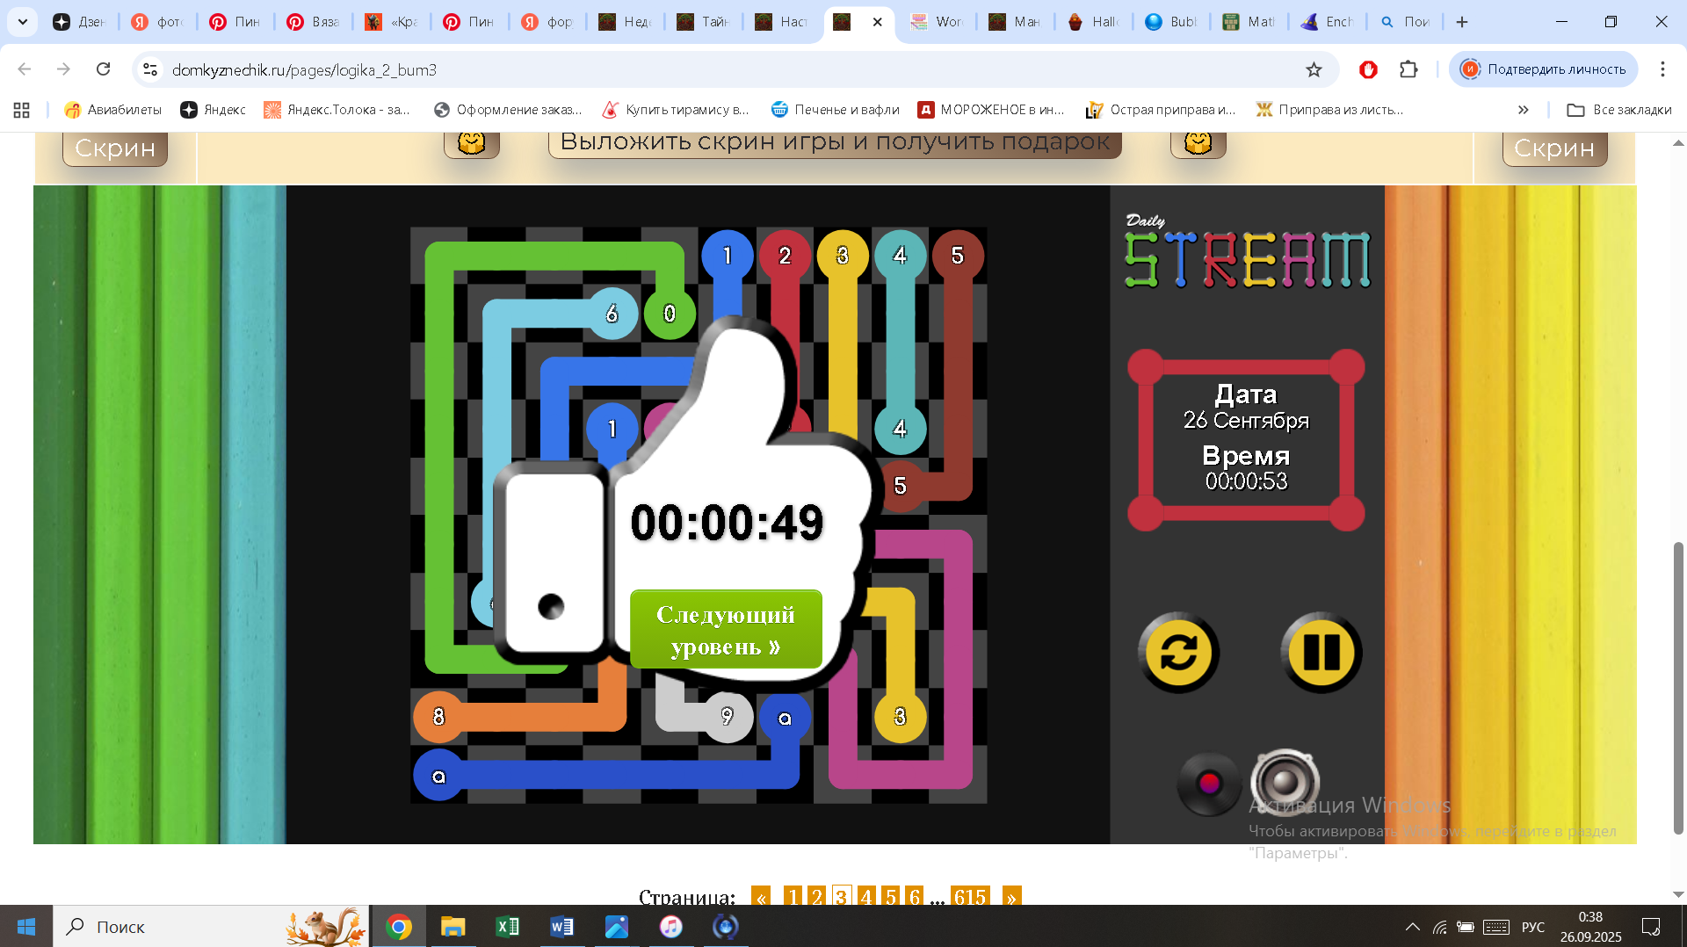The height and width of the screenshot is (947, 1687).
Task: Switch to the Wor tab
Action: point(936,22)
